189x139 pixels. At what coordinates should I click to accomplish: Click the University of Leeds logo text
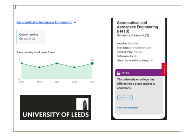point(56,114)
